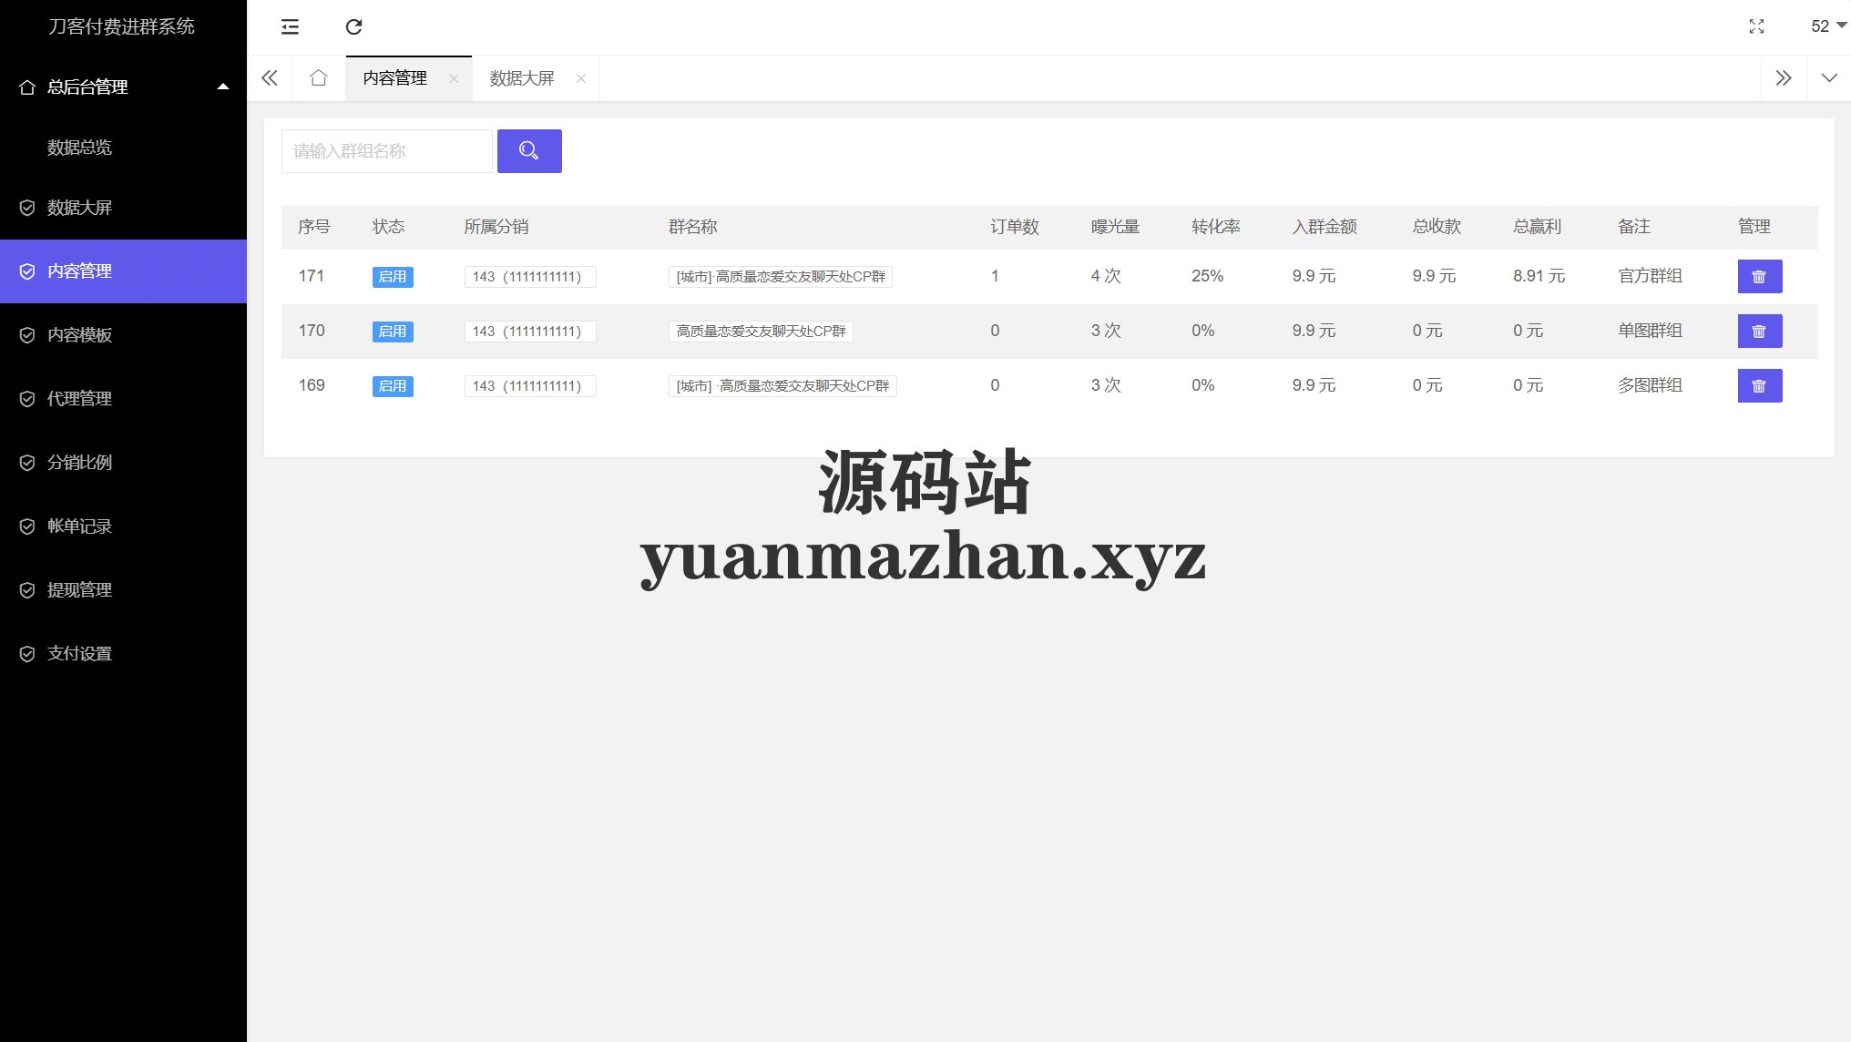Switch to the 数据大屏 tab

[x=522, y=78]
